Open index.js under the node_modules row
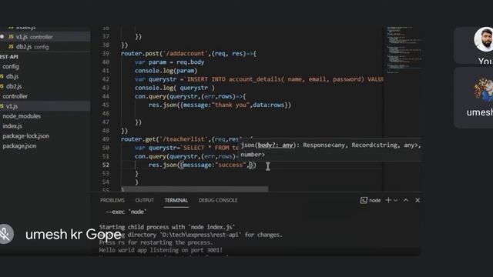The width and height of the screenshot is (493, 277). 12,126
